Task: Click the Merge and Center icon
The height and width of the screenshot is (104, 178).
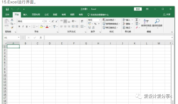Action: click(82, 26)
